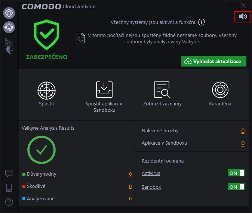
Task: Start a scan with the Spustit icon
Action: point(46,90)
